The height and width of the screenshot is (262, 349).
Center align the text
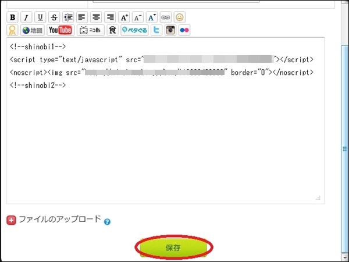point(96,17)
